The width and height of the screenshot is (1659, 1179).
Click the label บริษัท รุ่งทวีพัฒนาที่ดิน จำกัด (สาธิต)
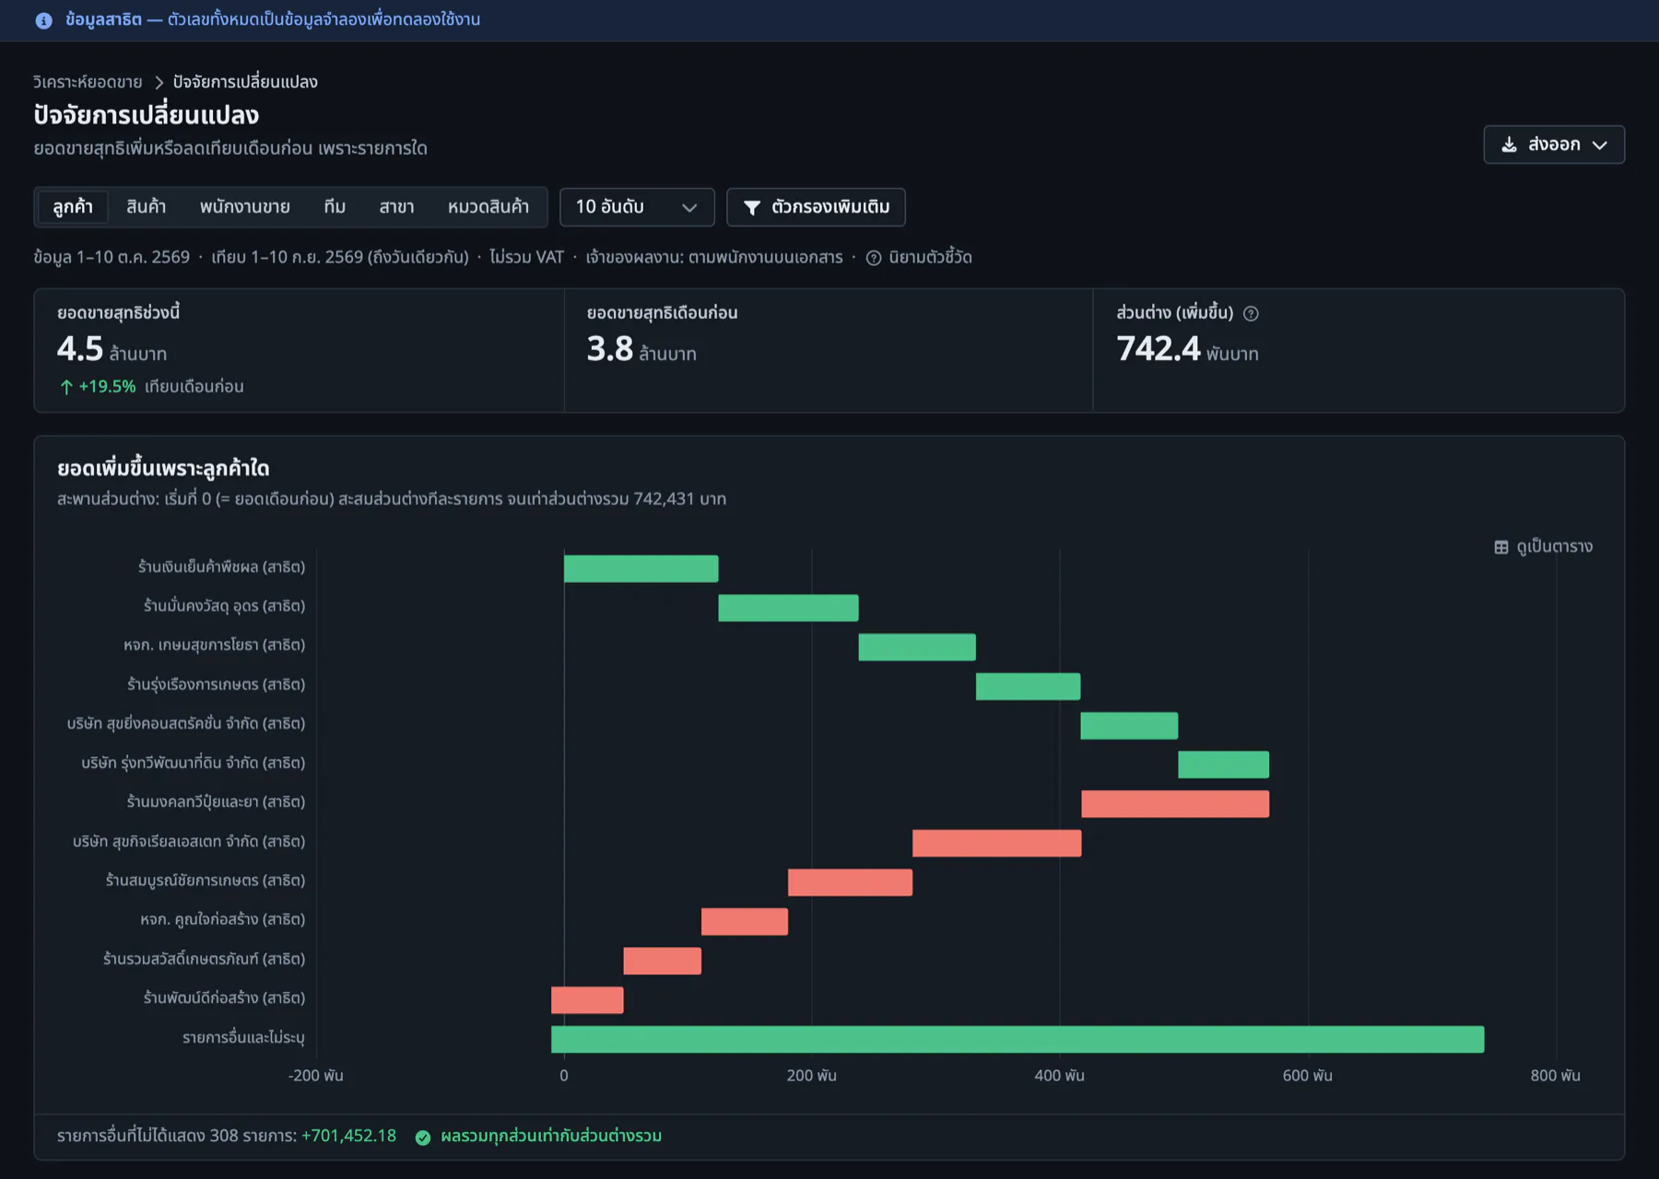coord(193,763)
